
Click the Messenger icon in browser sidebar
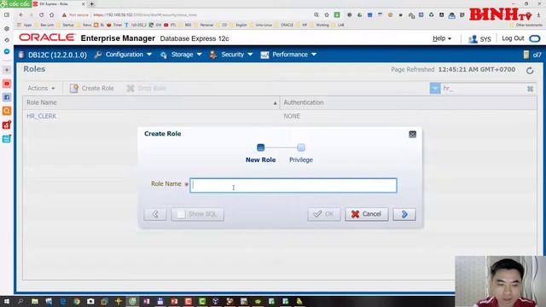pos(7,51)
